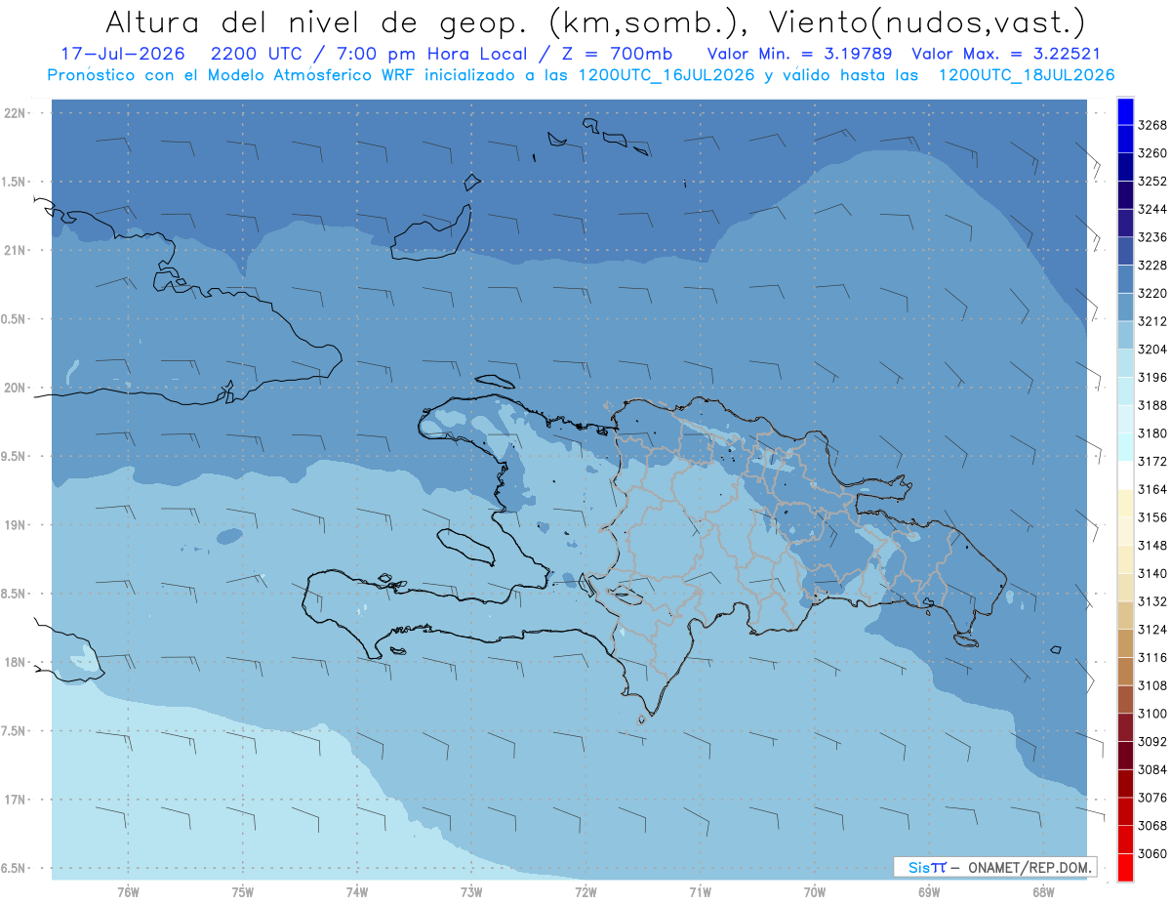Viewport: 1171px width, 905px height.
Task: Click the '3268' legend value
Action: pos(1152,125)
